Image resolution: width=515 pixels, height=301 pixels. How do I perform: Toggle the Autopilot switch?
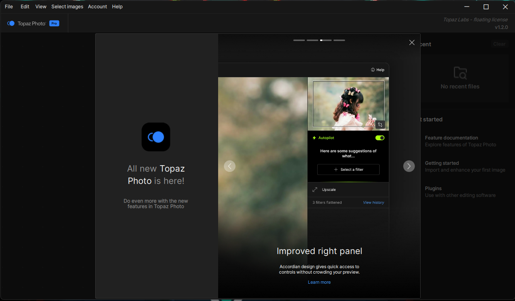(380, 138)
